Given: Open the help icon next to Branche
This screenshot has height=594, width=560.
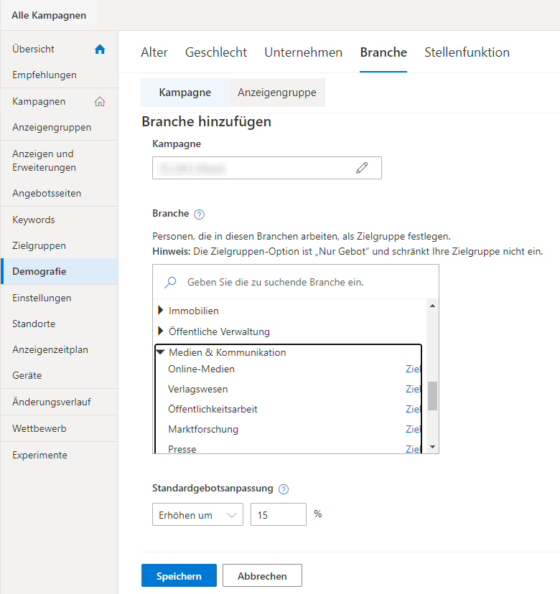Looking at the screenshot, I should click(x=199, y=214).
